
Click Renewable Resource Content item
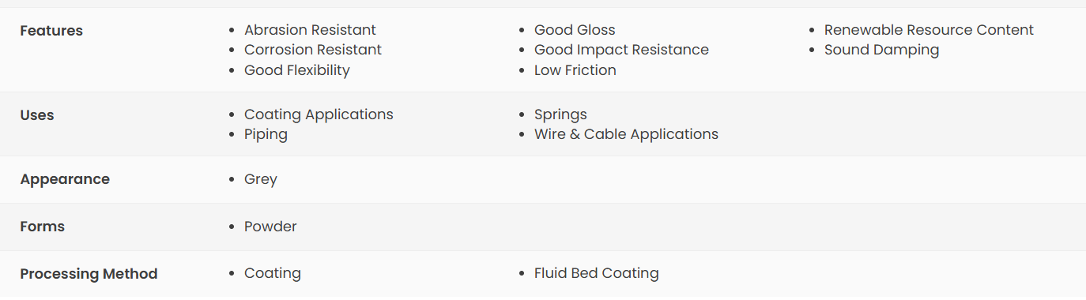pos(929,30)
